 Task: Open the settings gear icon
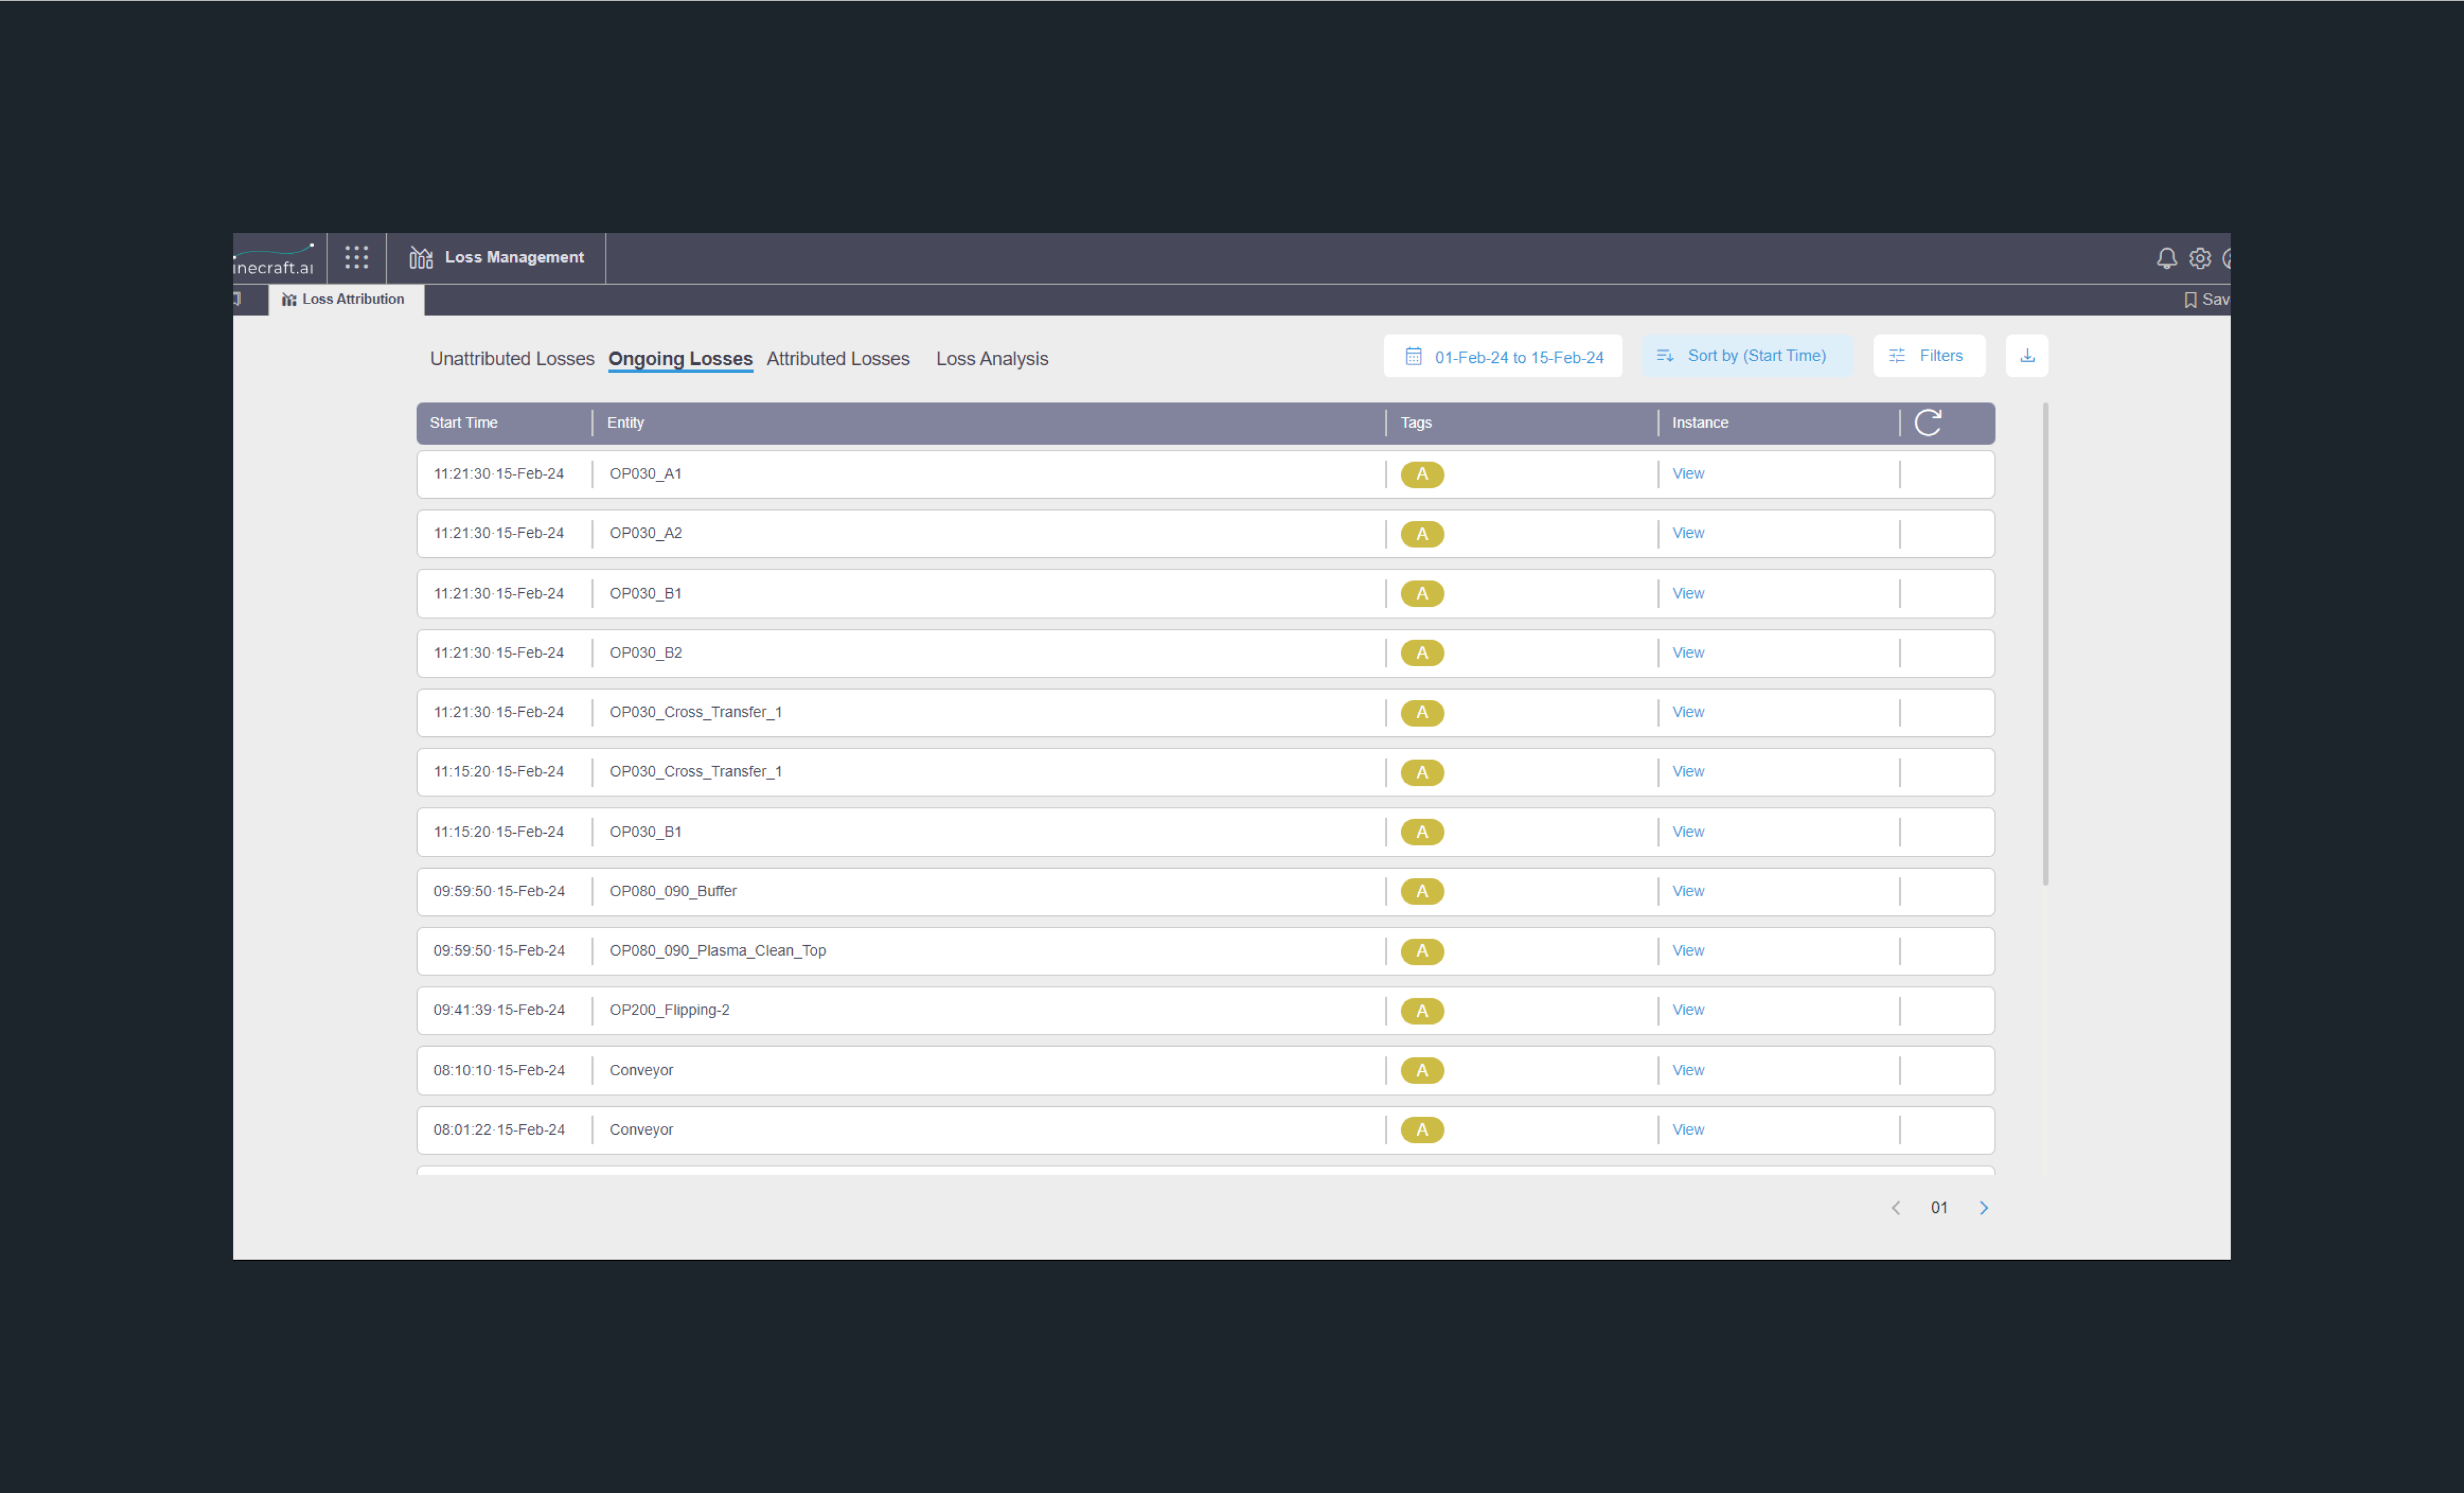point(2200,258)
